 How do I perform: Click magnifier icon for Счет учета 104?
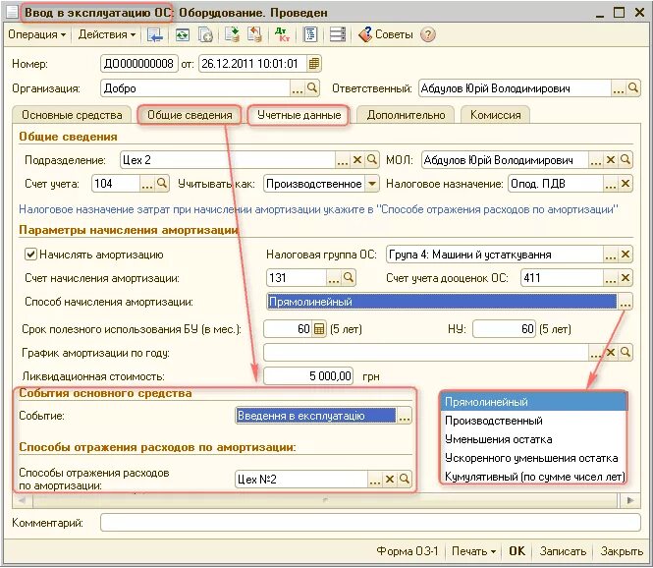click(162, 184)
